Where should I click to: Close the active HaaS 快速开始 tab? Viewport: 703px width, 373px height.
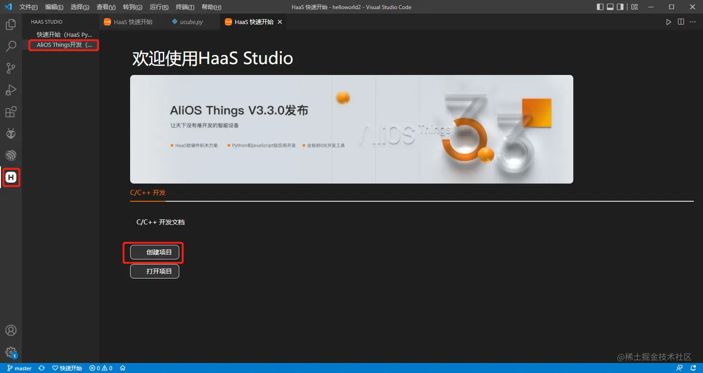tap(279, 22)
